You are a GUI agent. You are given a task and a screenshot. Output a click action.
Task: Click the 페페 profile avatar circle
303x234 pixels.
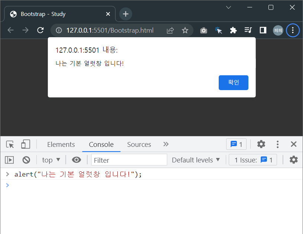click(278, 30)
